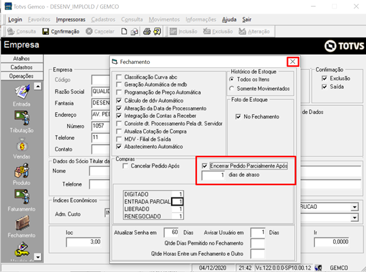The image size is (366, 272).
Task: Enable Programação de Preço Automática checkbox
Action: (119, 92)
